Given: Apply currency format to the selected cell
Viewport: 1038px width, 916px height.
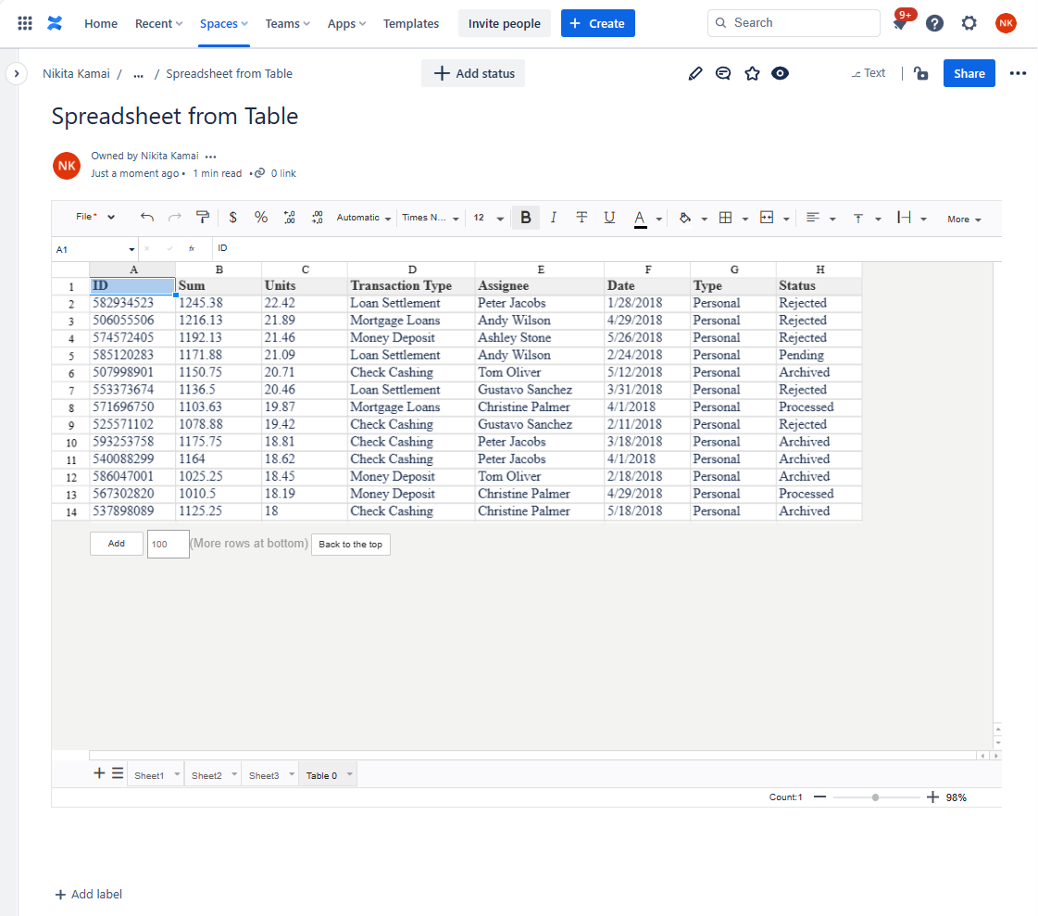Looking at the screenshot, I should (x=232, y=217).
